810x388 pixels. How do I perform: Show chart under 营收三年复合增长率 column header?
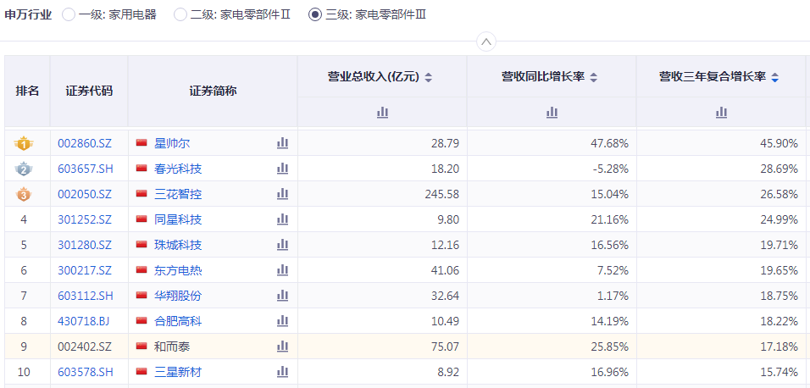[x=721, y=112]
